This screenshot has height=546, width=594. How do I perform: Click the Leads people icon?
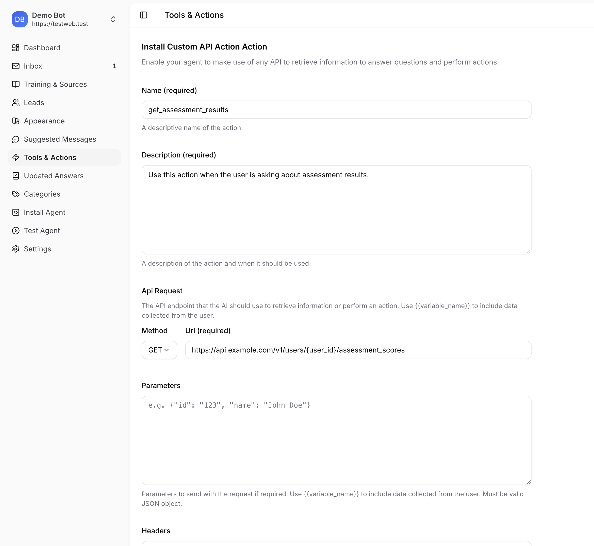[16, 103]
